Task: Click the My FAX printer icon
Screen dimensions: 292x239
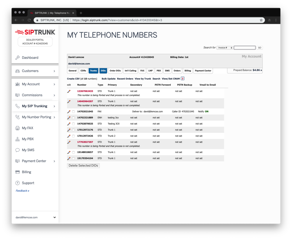Action: click(x=17, y=128)
